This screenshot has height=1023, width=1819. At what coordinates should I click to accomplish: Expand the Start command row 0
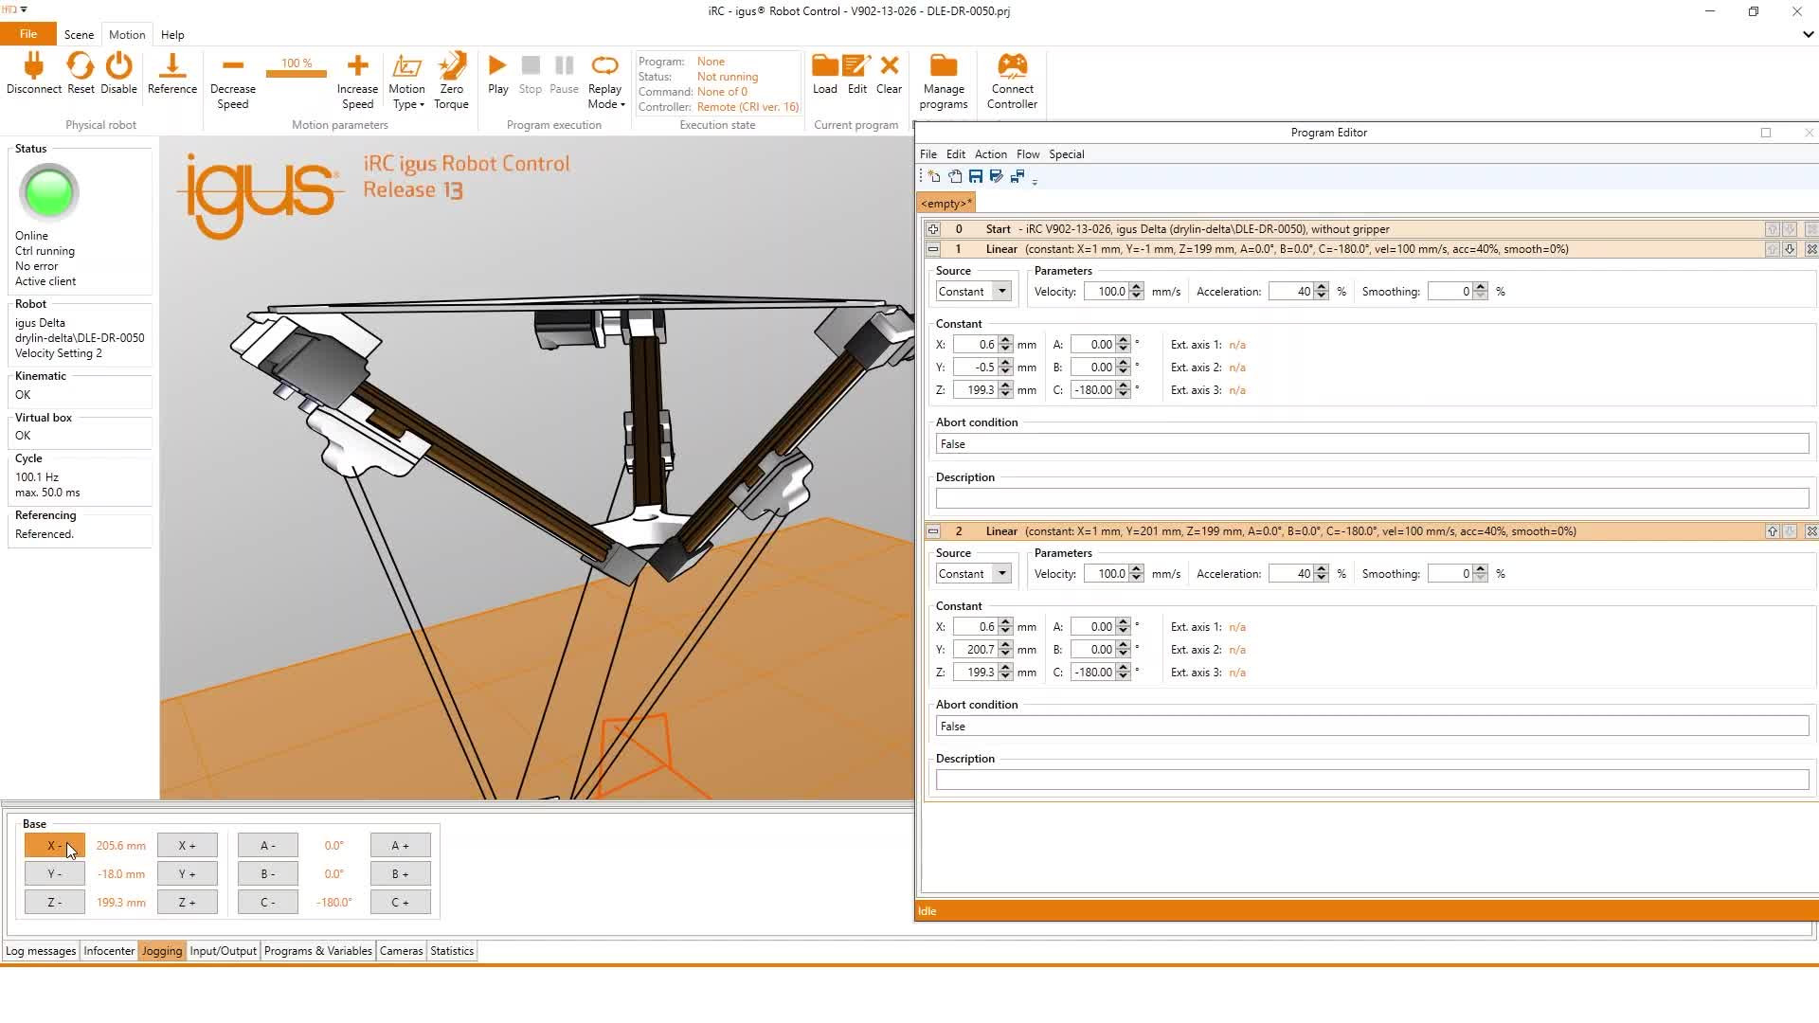[933, 229]
